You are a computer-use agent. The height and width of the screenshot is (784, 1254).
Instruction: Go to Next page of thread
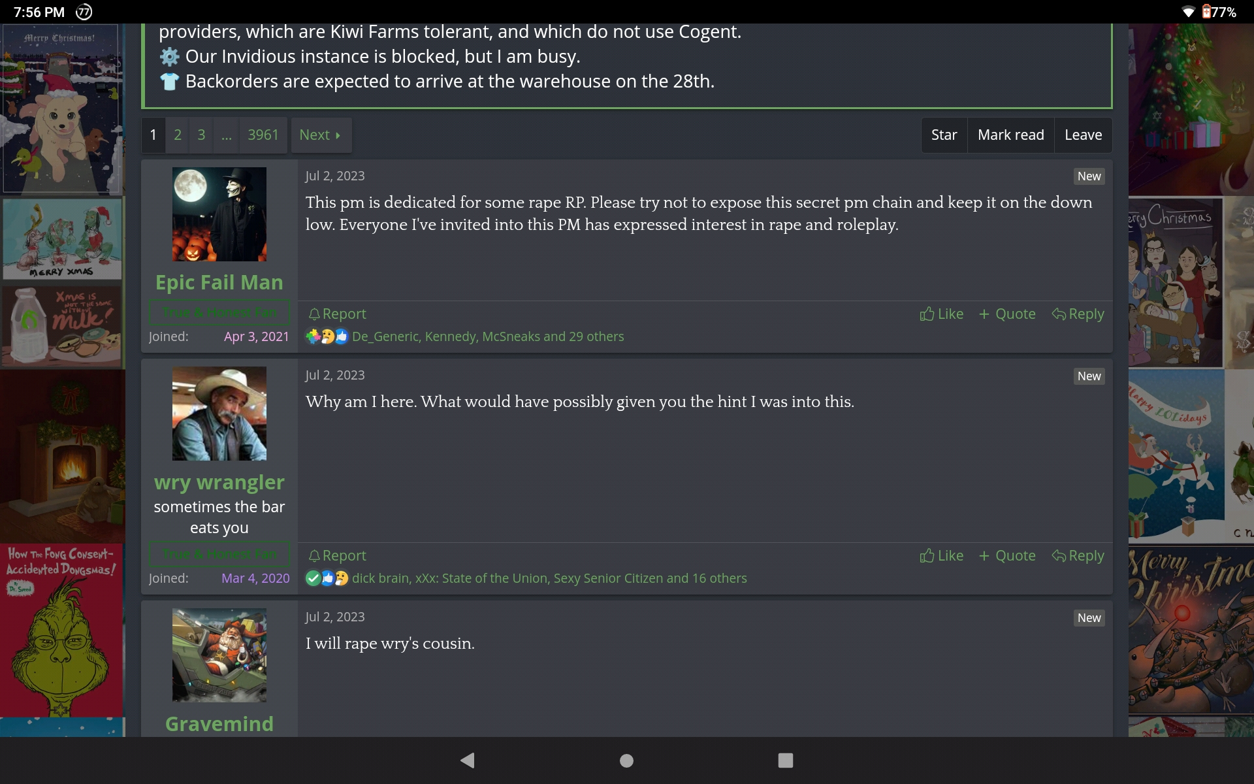pos(320,135)
